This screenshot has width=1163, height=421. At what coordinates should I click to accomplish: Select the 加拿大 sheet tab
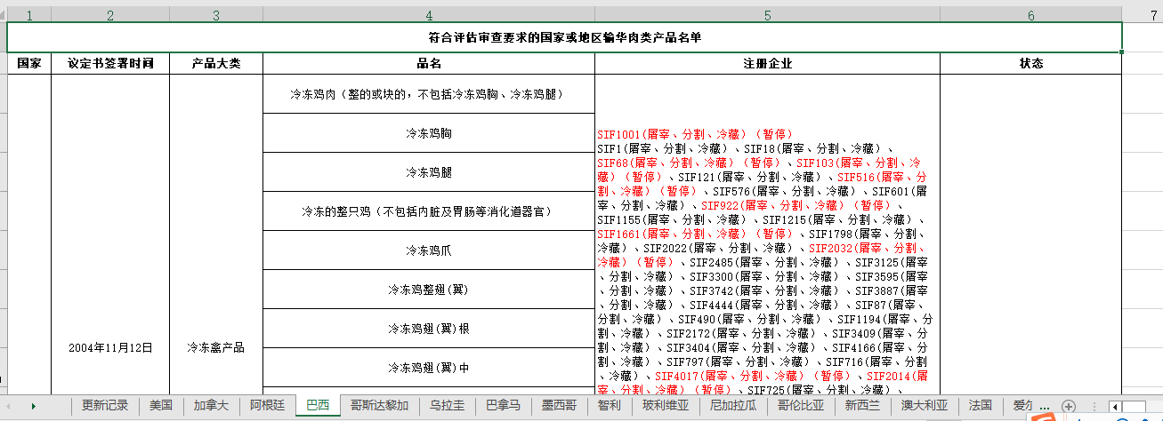[211, 405]
